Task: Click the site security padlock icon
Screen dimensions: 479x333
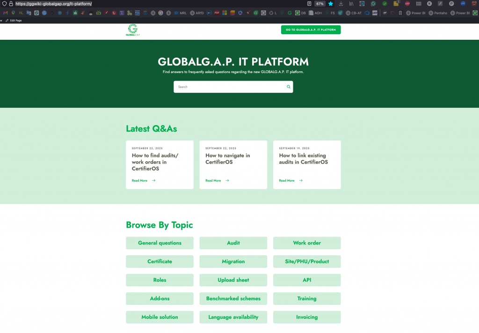Action: pos(11,4)
